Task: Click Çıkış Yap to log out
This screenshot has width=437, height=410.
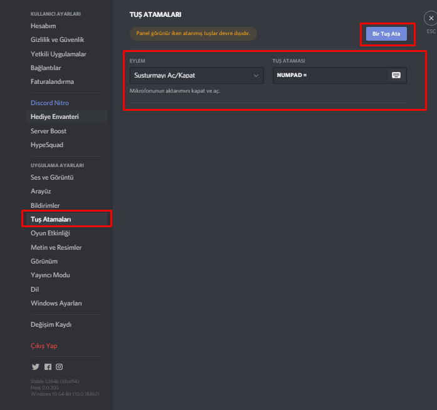Action: pyautogui.click(x=44, y=346)
